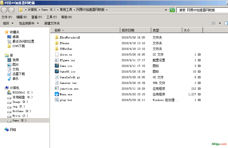Viewport: 228px width, 148px height.
Task: Open the 文件(F) menu
Action: (7, 17)
